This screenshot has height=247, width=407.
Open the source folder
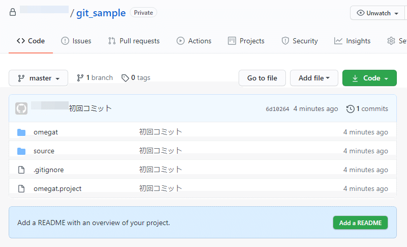coord(44,151)
